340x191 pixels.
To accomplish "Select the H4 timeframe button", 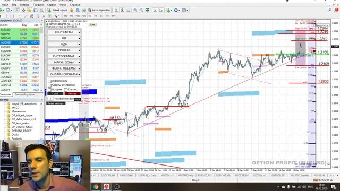I will (x=96, y=16).
